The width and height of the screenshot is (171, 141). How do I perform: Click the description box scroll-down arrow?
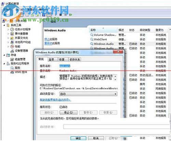[x=116, y=80]
